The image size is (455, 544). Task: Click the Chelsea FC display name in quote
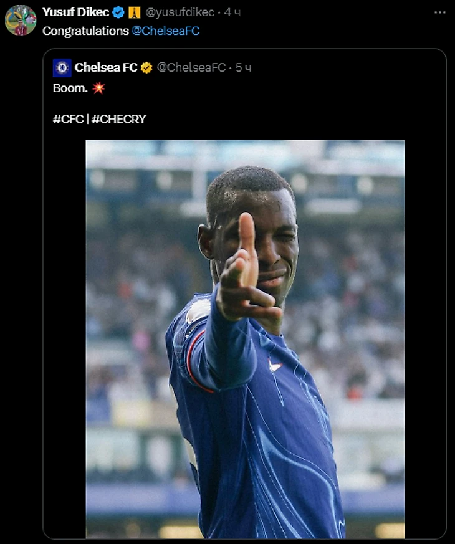[106, 67]
